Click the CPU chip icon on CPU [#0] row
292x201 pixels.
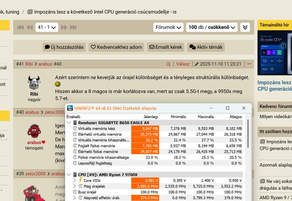coord(75,175)
